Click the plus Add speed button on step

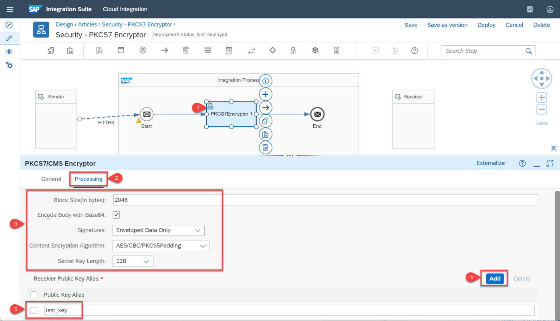click(265, 94)
